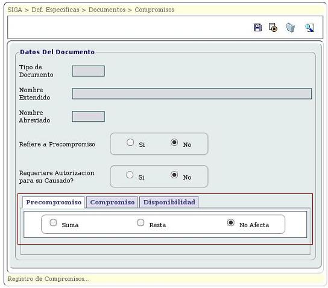
Task: Open the Precompromiso tab
Action: pos(54,202)
